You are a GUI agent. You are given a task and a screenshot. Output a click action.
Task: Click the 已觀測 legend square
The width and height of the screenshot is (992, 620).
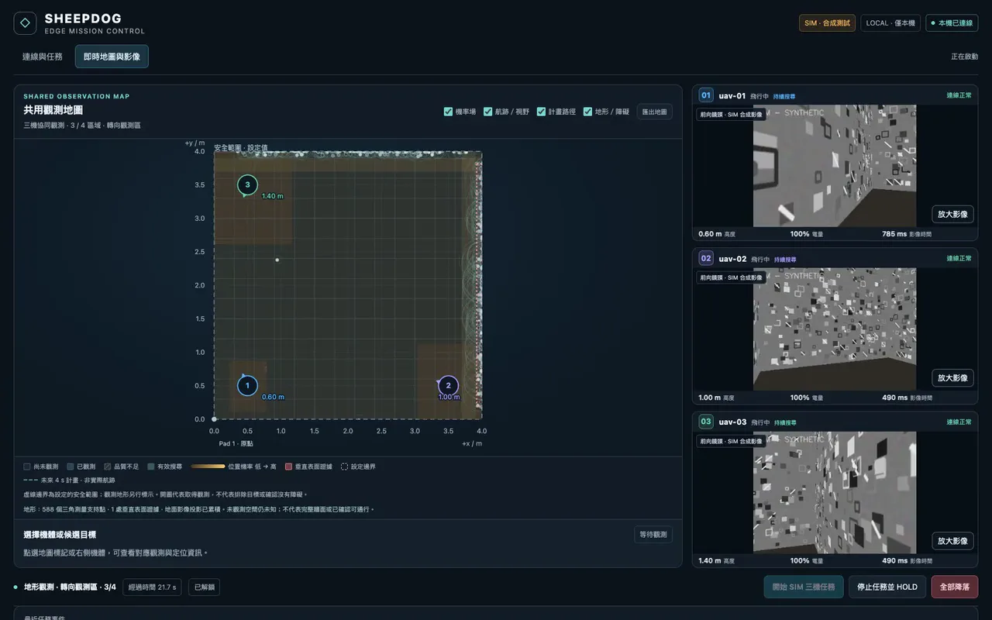71,467
